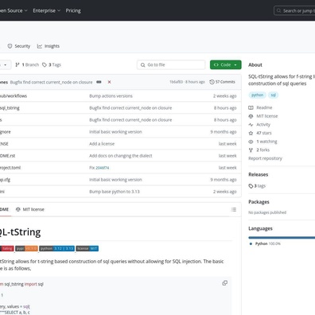Viewport: 315px width, 315px height.
Task: Open the sql_tstring folder
Action: 10,108
